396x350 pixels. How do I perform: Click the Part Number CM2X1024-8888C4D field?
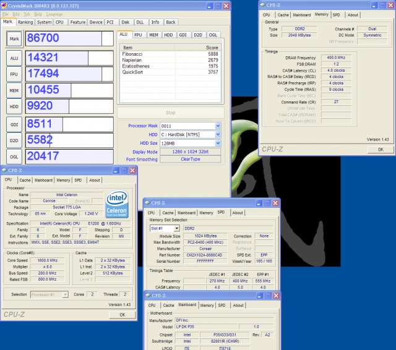coord(204,255)
